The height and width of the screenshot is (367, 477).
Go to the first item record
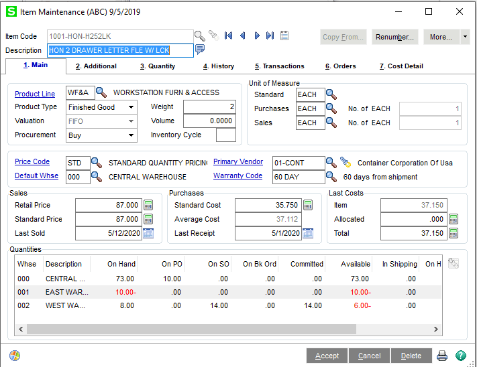(228, 35)
